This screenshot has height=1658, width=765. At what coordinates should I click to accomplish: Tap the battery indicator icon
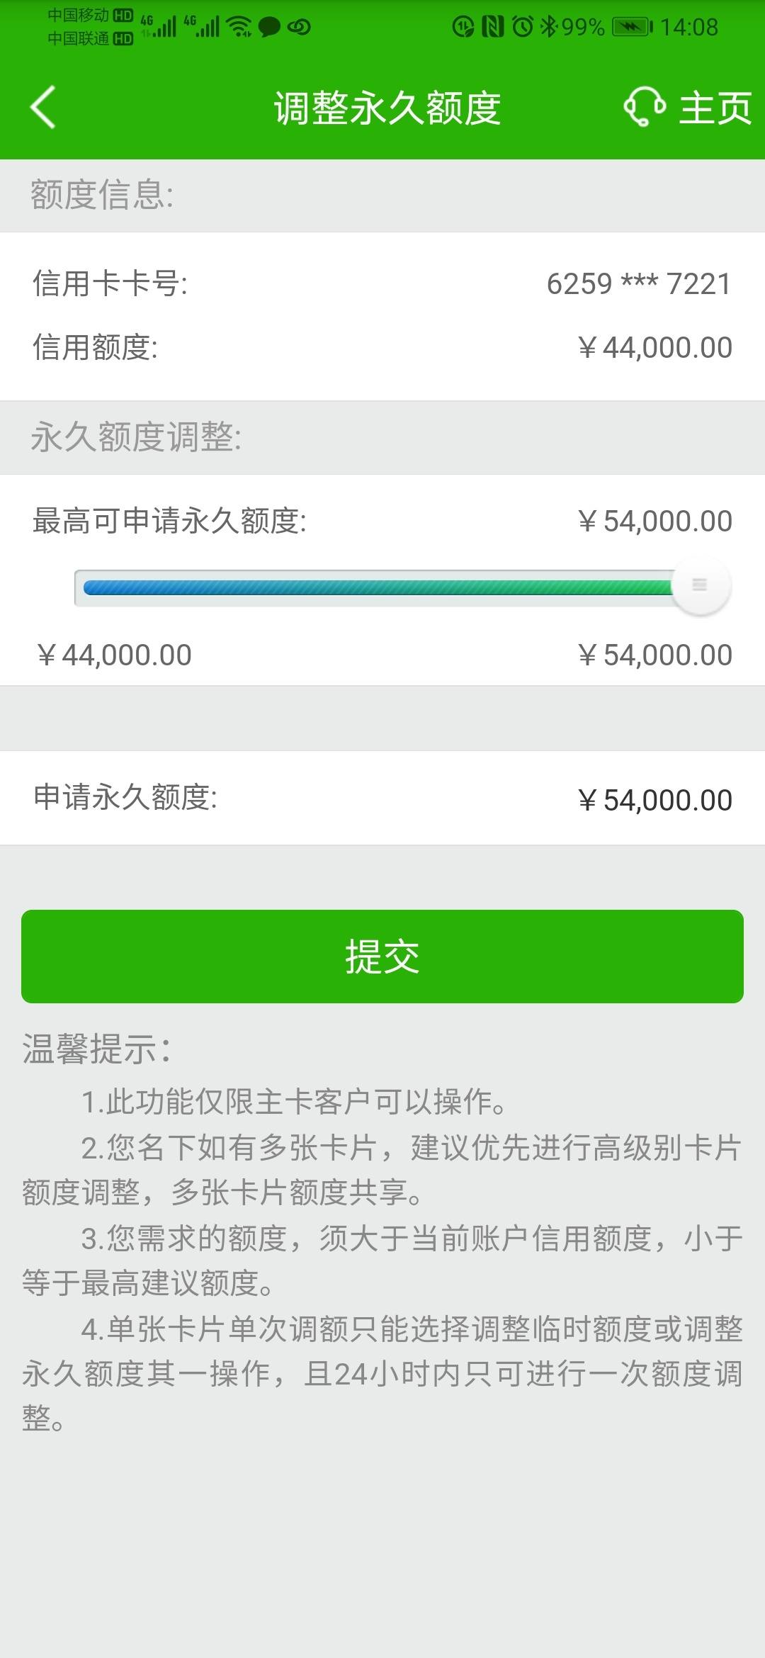(x=633, y=27)
